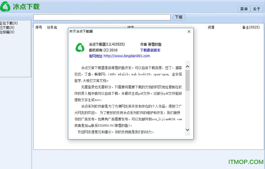Open the 关于 menu item

coord(256,9)
